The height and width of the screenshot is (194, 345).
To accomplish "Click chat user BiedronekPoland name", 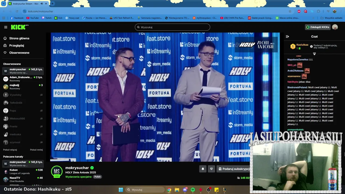I will click(x=297, y=88).
